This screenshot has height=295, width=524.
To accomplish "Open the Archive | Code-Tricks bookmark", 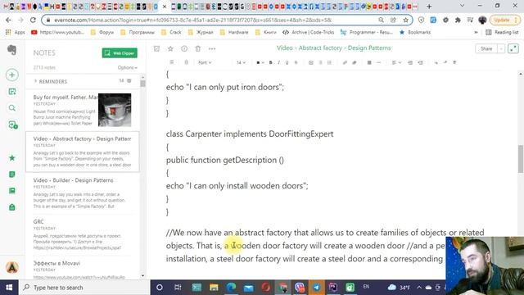I will click(x=309, y=33).
